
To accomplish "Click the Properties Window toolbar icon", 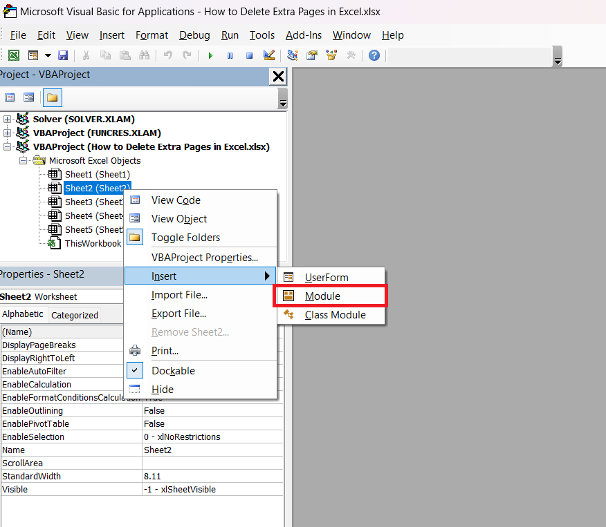I will point(312,55).
